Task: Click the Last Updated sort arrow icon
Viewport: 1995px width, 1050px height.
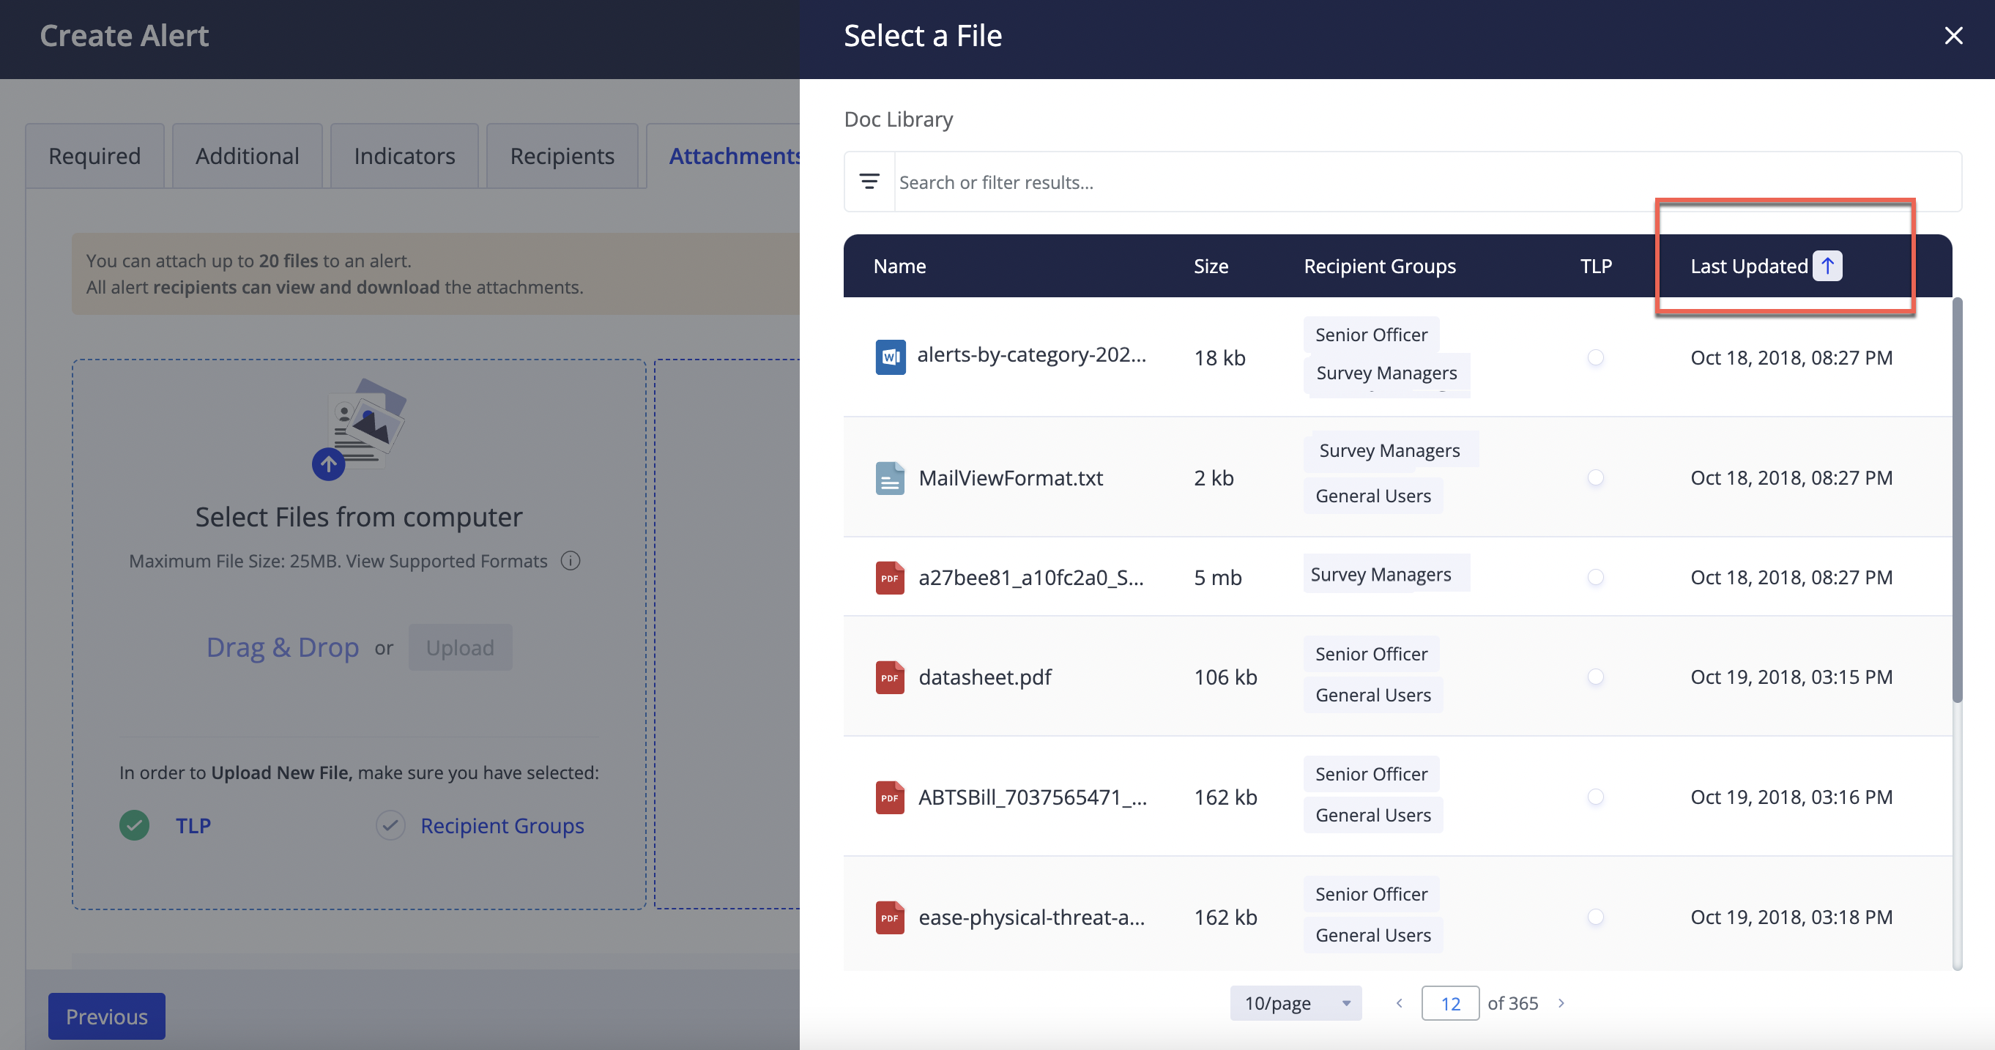Action: (1827, 266)
